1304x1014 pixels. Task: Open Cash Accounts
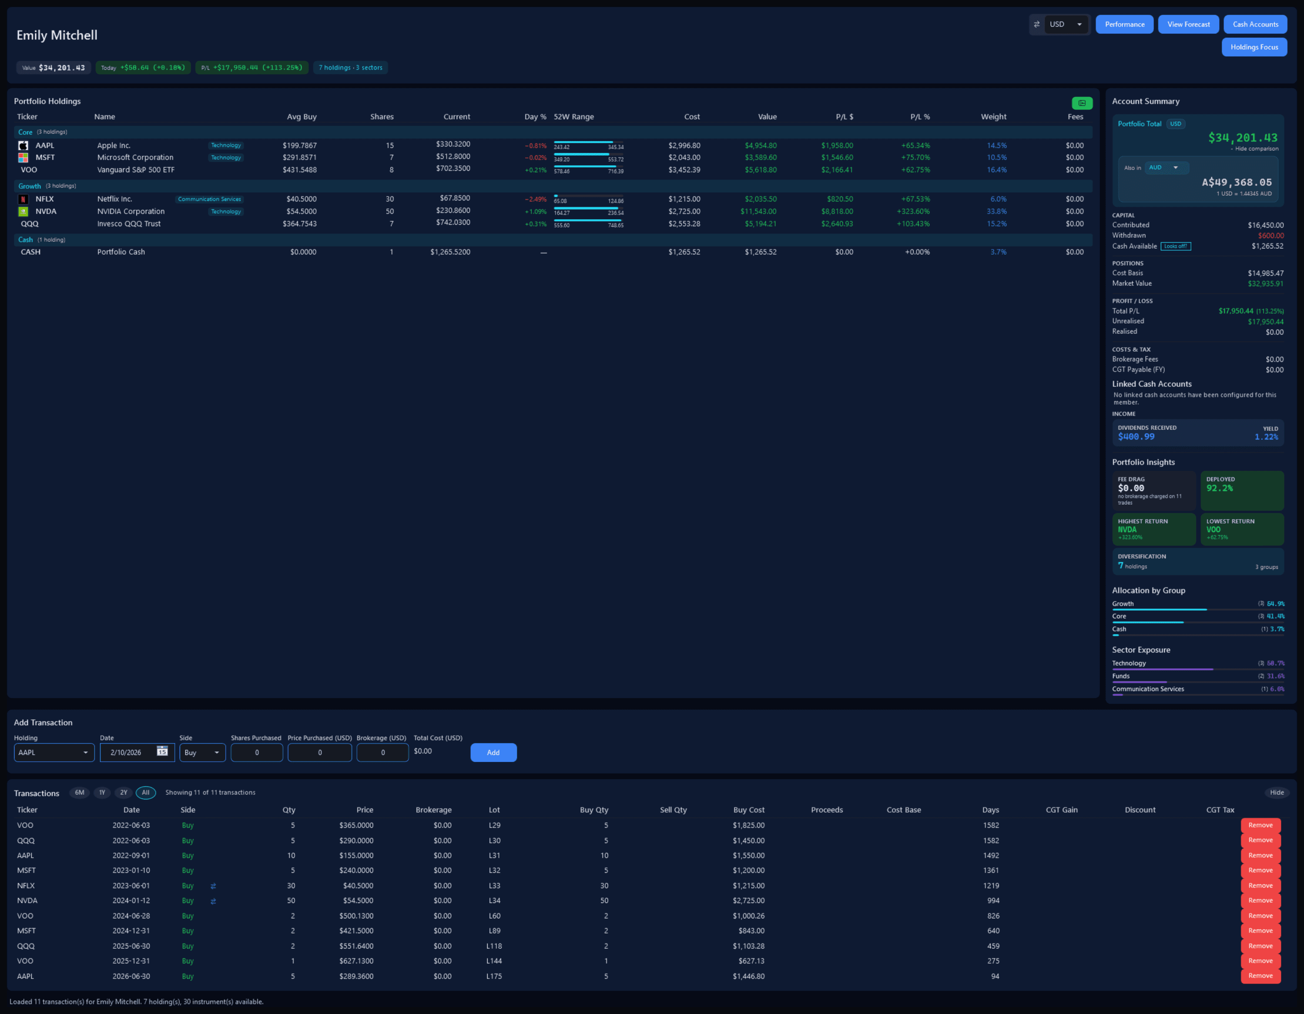(1255, 24)
